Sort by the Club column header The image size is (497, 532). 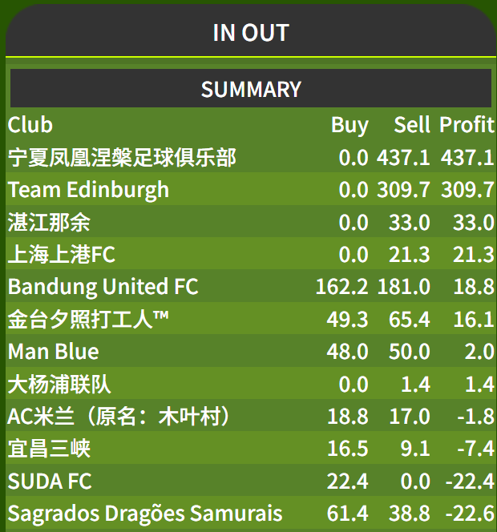coord(30,125)
